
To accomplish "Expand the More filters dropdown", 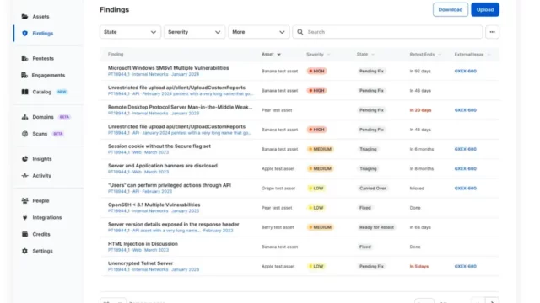I will click(259, 32).
